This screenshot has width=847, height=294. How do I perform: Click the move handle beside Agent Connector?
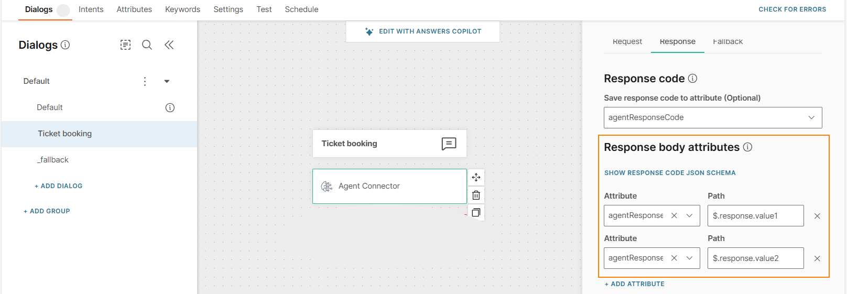[476, 178]
